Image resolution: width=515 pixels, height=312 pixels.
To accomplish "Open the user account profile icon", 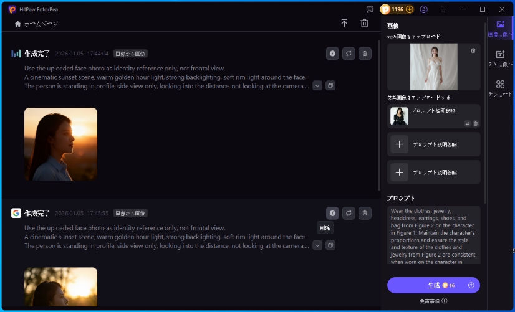I will click(424, 9).
